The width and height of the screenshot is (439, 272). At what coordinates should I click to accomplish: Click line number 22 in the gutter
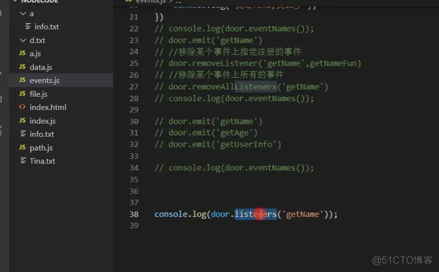click(x=134, y=29)
